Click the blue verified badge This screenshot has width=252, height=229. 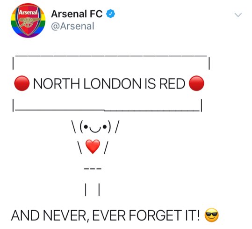click(x=110, y=14)
